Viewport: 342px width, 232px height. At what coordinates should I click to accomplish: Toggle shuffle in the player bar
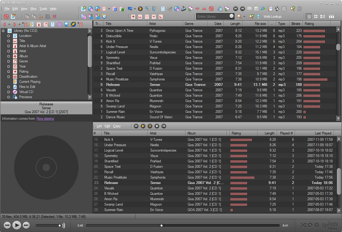303,225
